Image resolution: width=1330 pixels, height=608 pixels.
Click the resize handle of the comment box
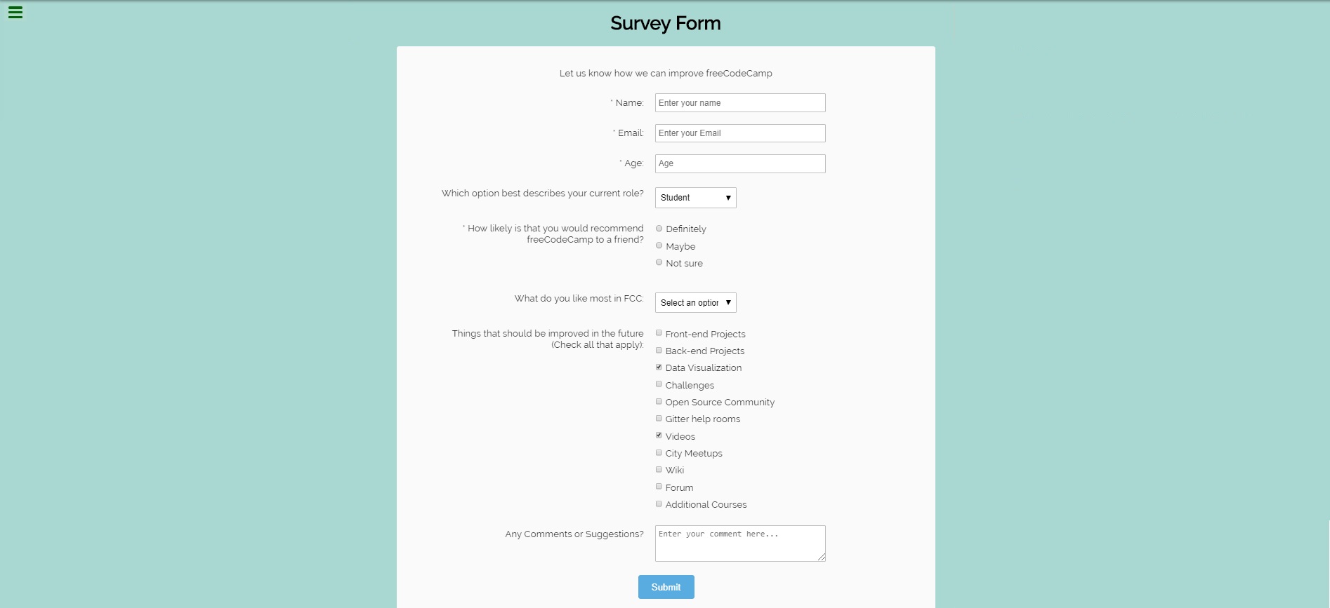pyautogui.click(x=822, y=558)
